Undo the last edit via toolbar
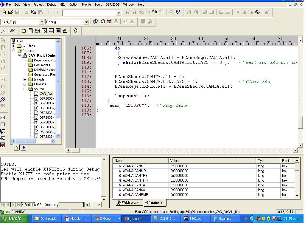Image resolution: width=305 pixels, height=229 pixels. click(x=49, y=12)
